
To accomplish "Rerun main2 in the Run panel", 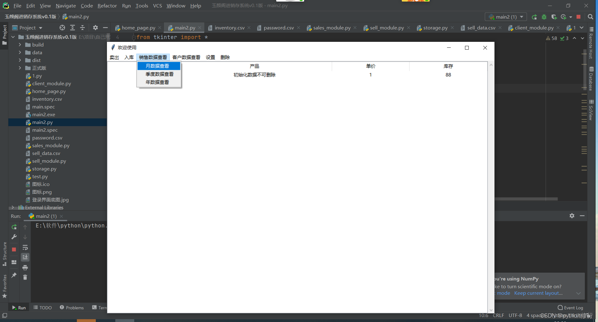I will [14, 227].
